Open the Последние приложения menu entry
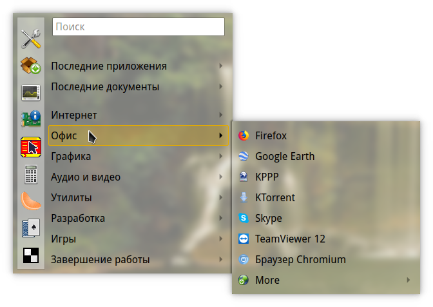 [139, 66]
